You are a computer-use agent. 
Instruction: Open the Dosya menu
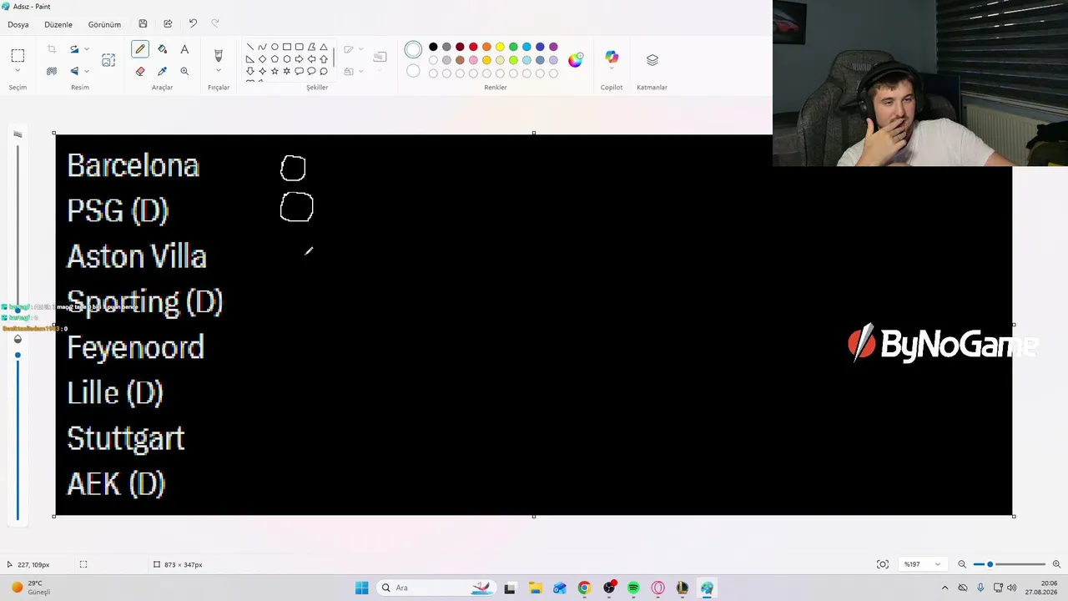click(x=18, y=24)
